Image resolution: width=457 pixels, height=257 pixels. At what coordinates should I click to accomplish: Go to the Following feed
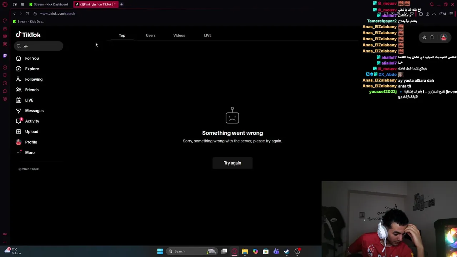coord(29,79)
